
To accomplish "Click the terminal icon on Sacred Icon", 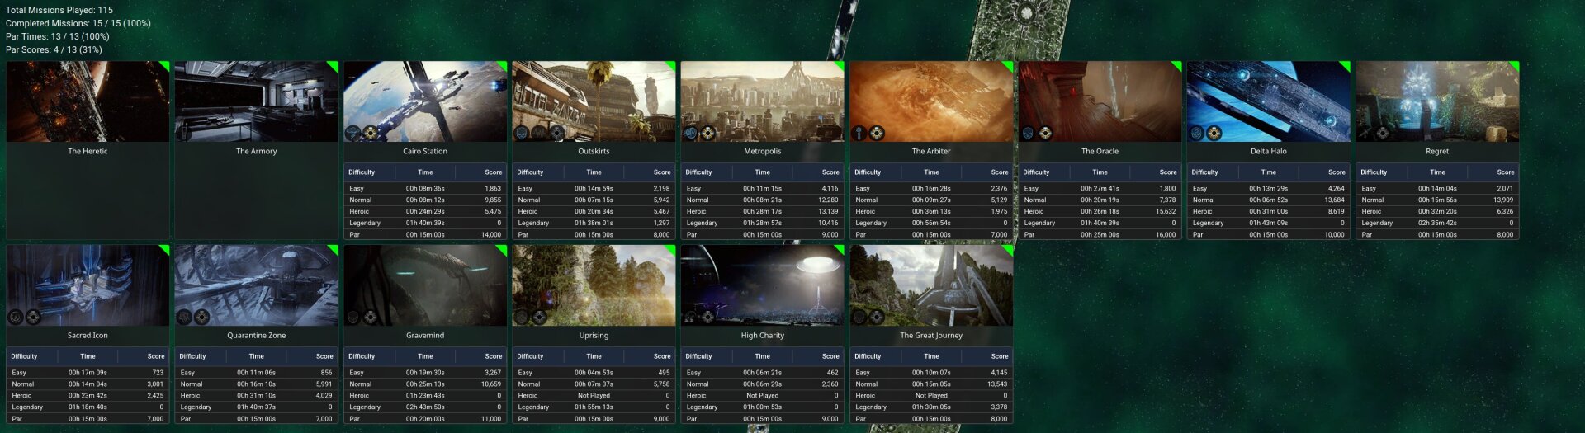I will (x=34, y=317).
